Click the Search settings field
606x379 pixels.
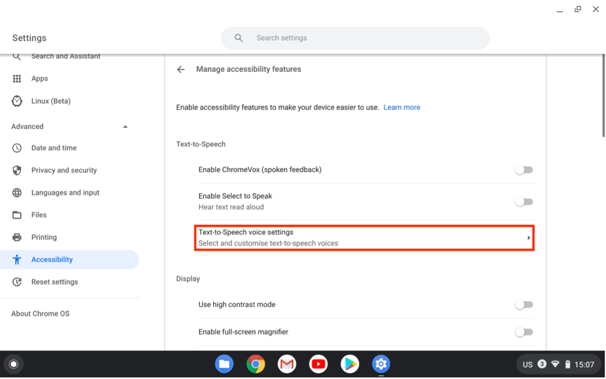pos(355,38)
